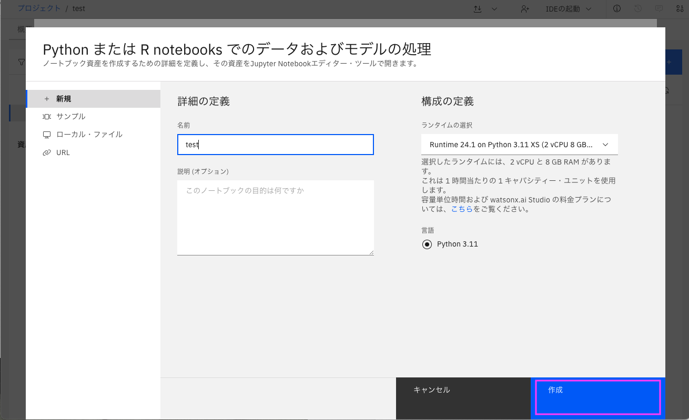Switch to the URL tab
Viewport: 689px width, 420px height.
[93, 152]
